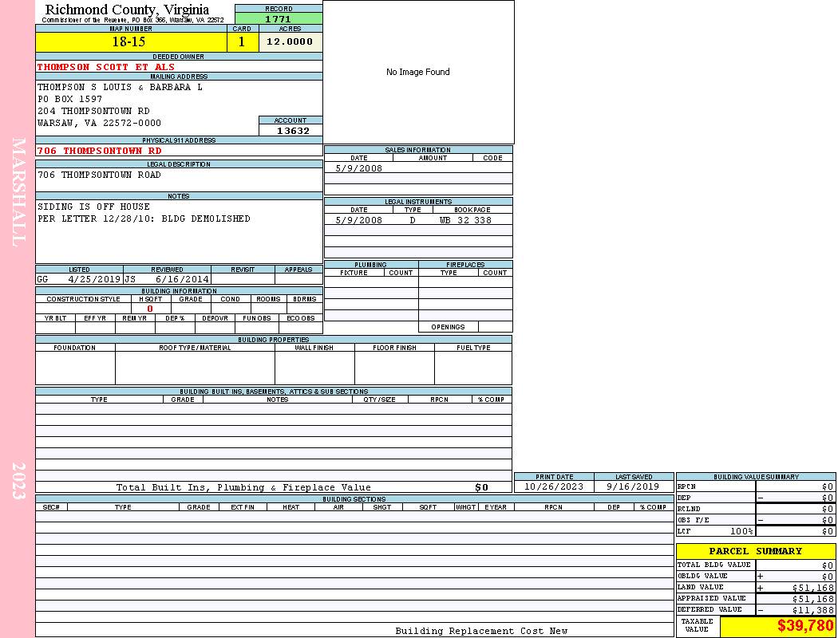Click book/page entry WB 32 338

pyautogui.click(x=465, y=220)
